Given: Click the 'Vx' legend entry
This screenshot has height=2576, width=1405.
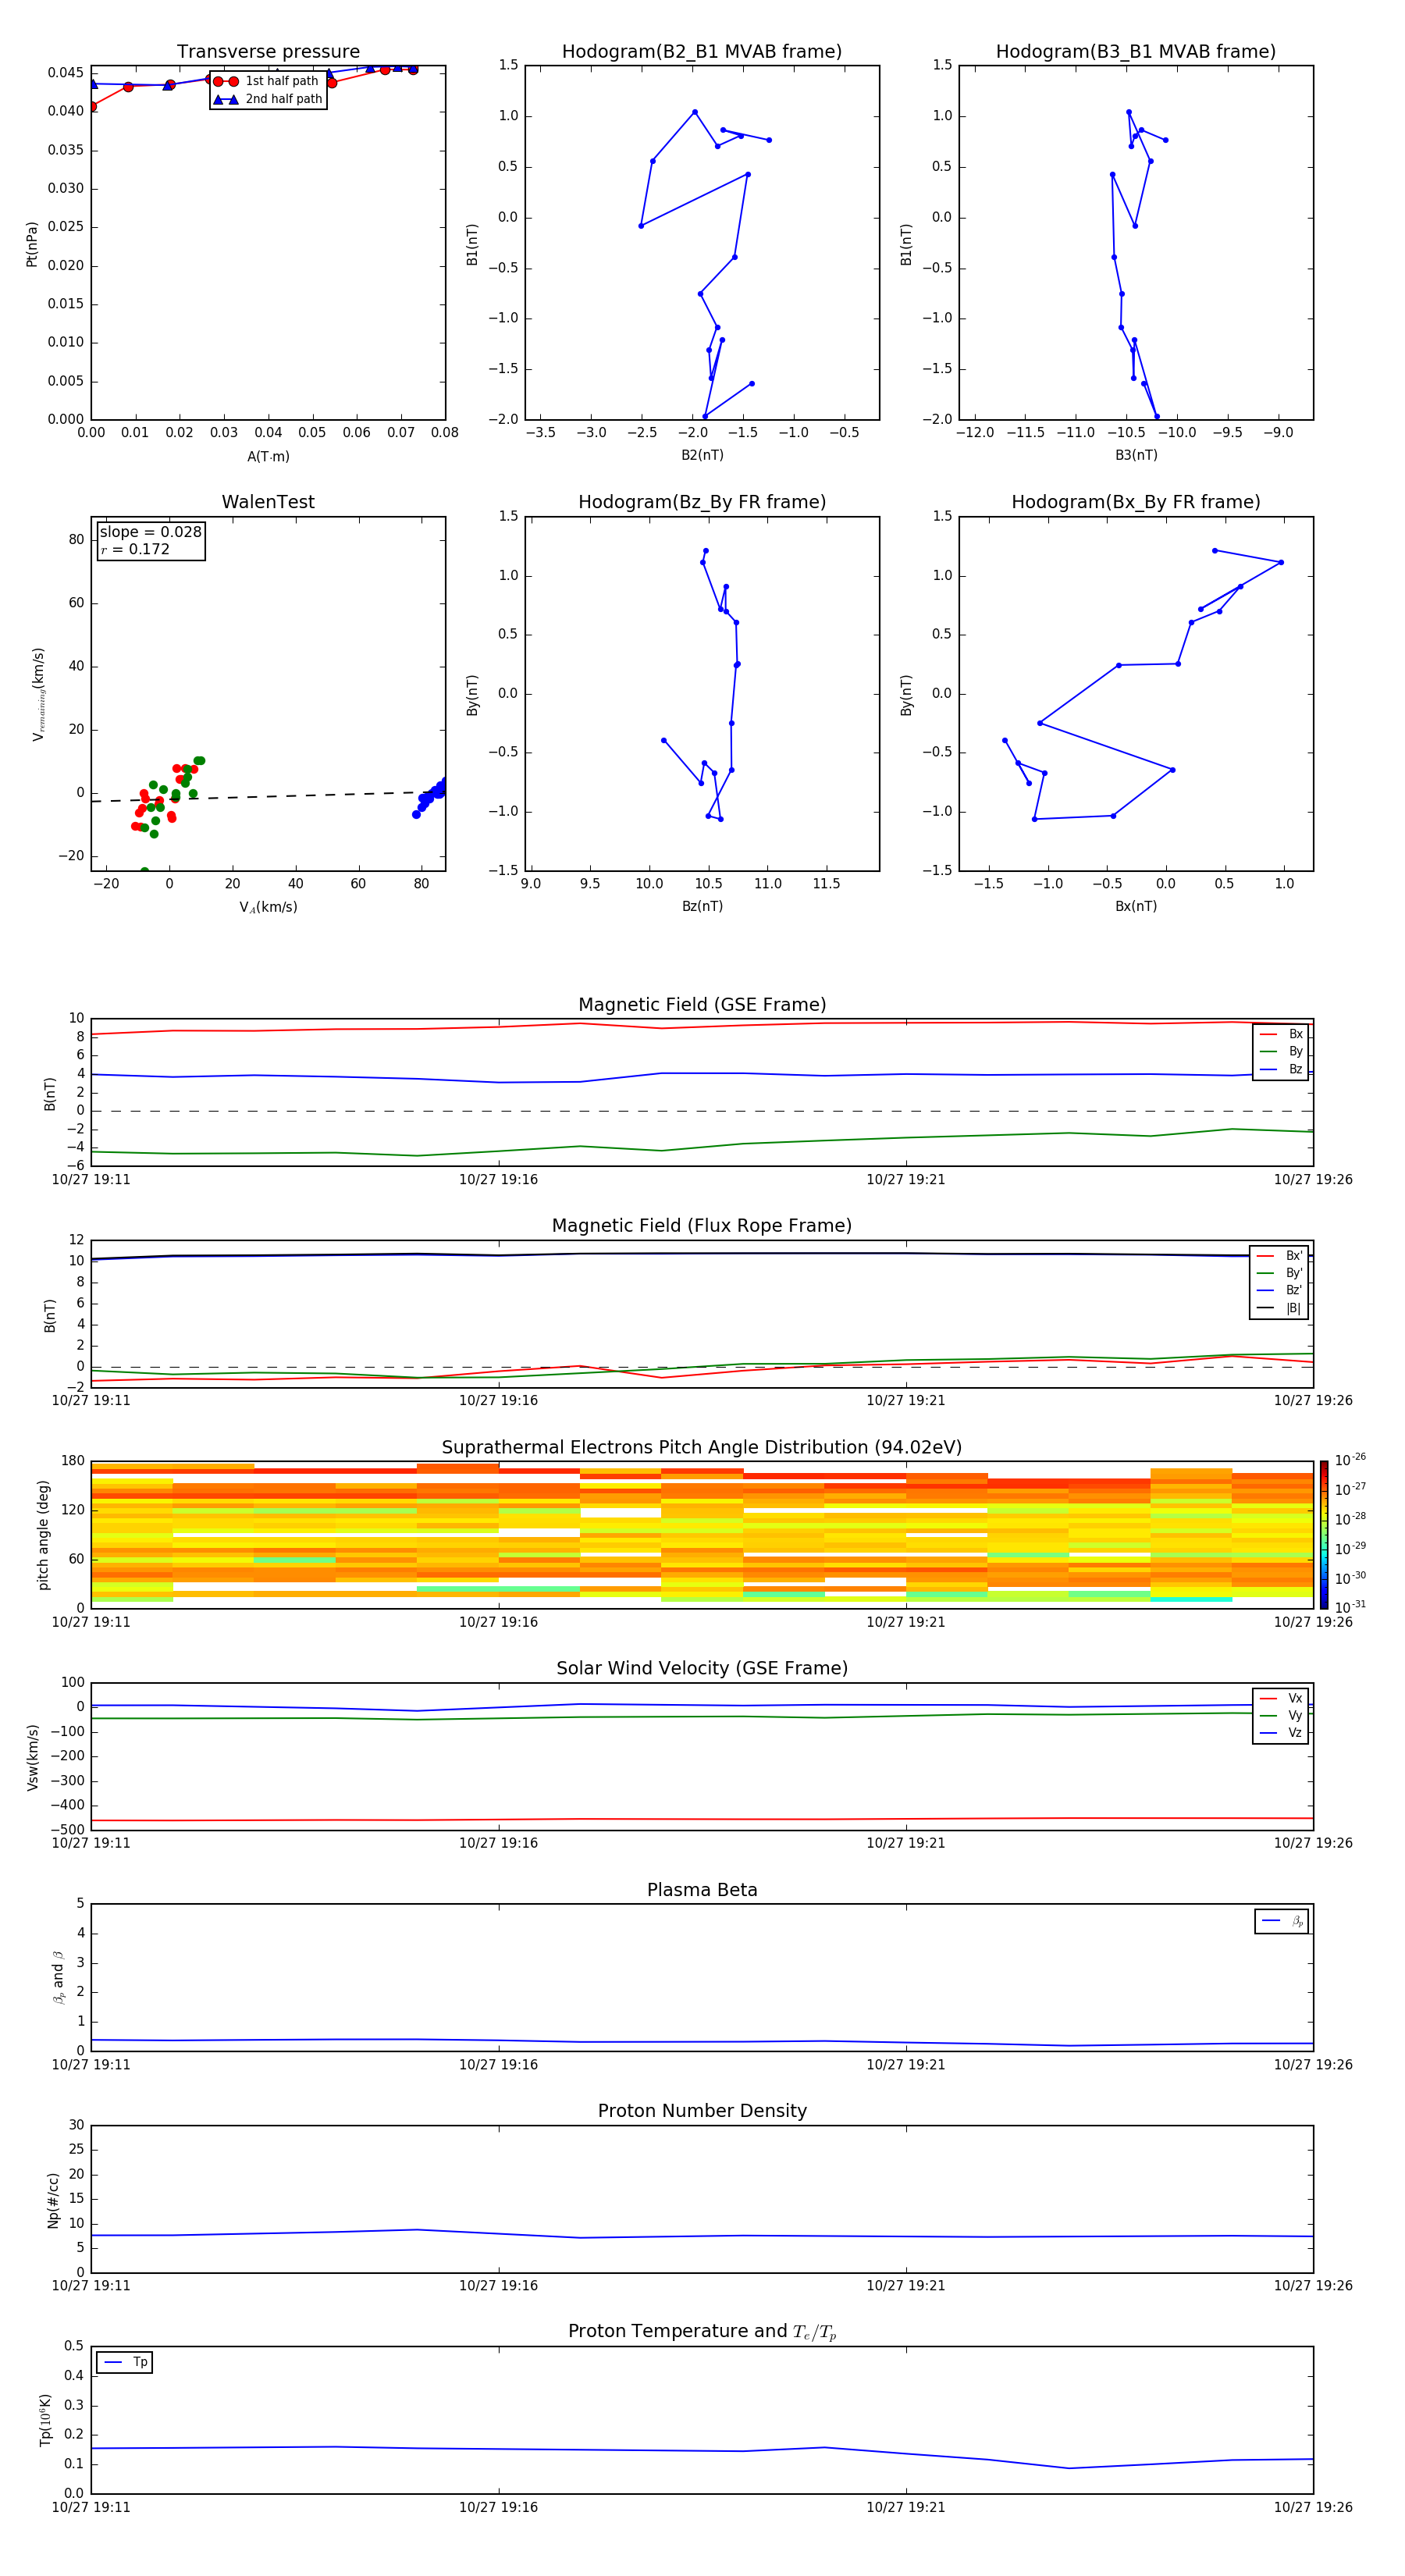Looking at the screenshot, I should tap(1281, 1698).
